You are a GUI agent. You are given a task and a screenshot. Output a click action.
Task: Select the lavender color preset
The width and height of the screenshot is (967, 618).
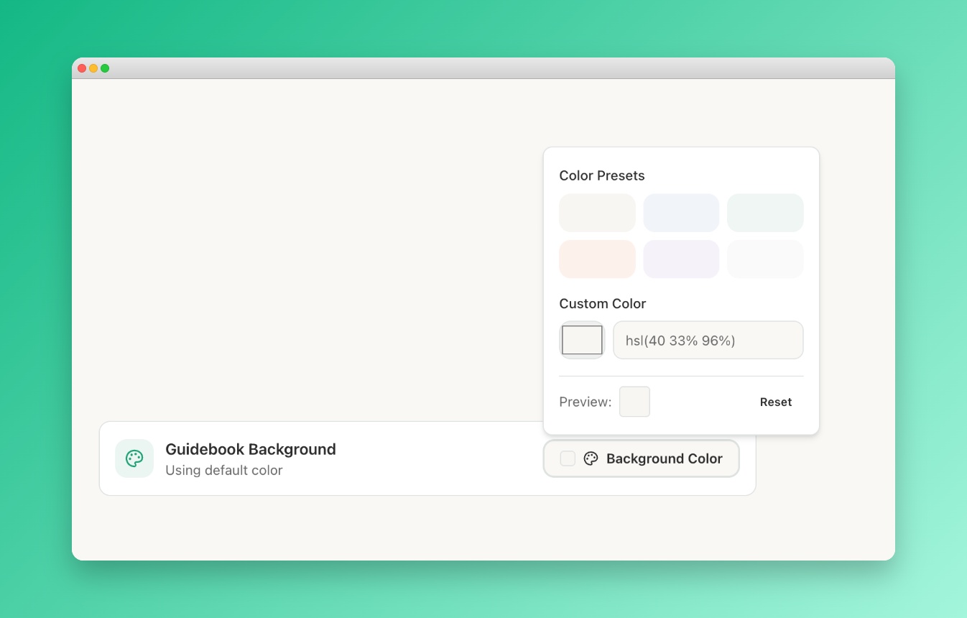(681, 259)
